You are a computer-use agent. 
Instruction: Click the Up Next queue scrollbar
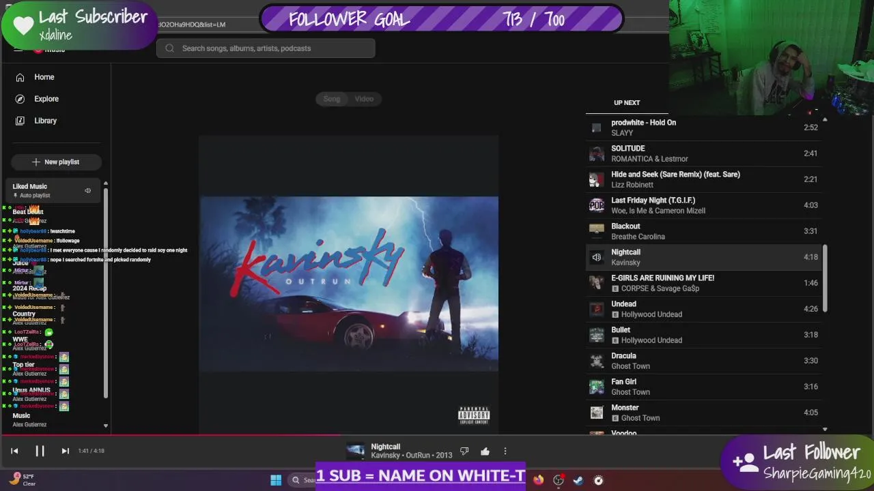pos(825,278)
